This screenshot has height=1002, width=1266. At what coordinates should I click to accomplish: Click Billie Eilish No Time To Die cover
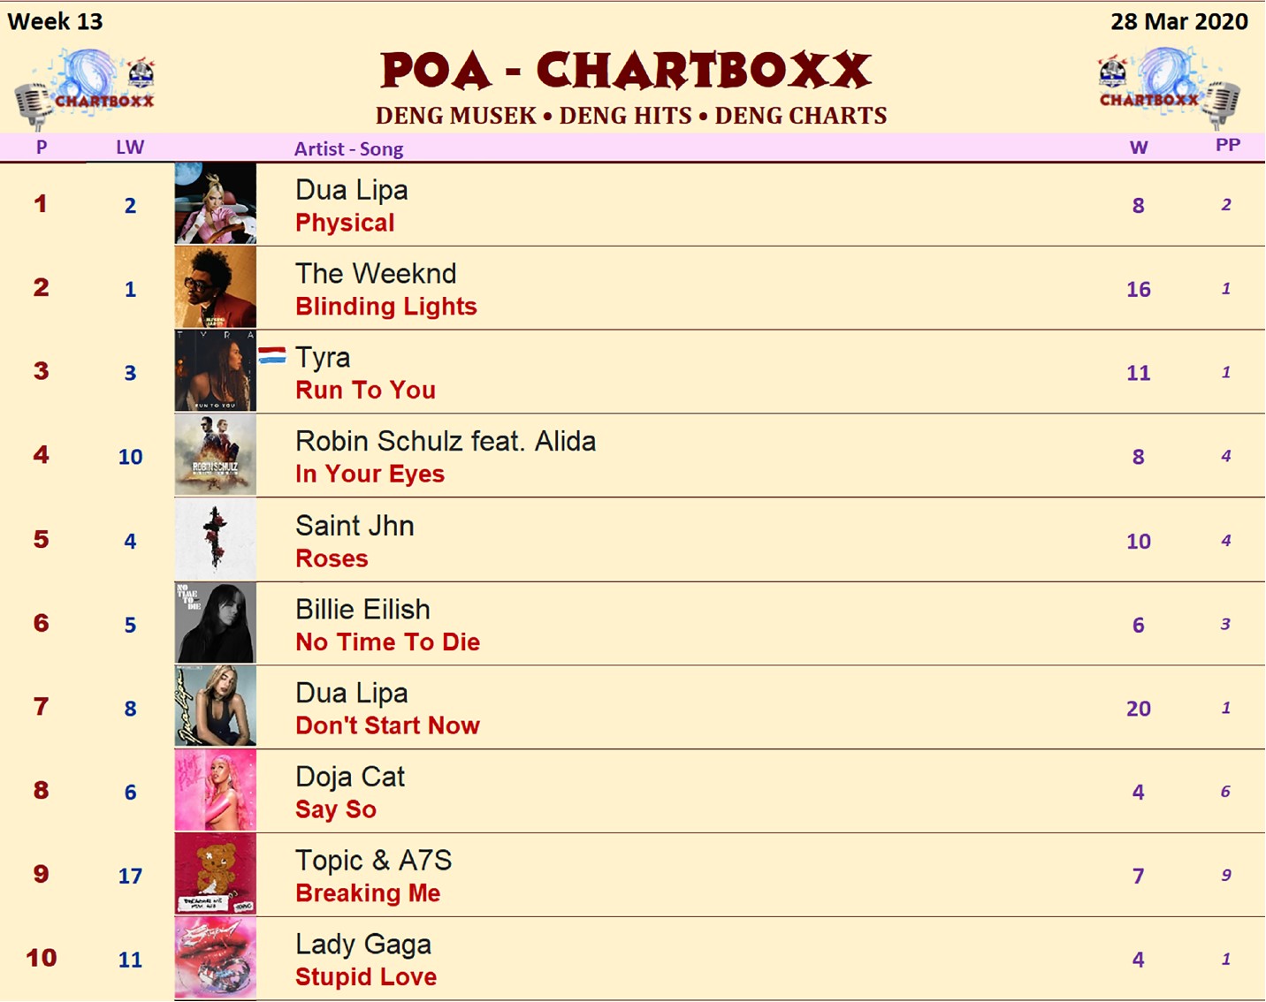coord(216,623)
